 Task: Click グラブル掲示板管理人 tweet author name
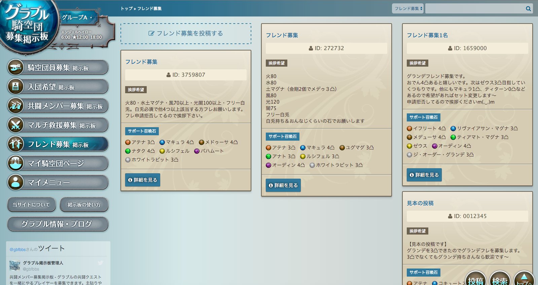(x=43, y=263)
